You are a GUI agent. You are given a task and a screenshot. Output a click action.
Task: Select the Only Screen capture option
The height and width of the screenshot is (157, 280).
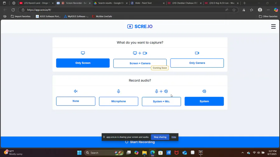coord(83,63)
